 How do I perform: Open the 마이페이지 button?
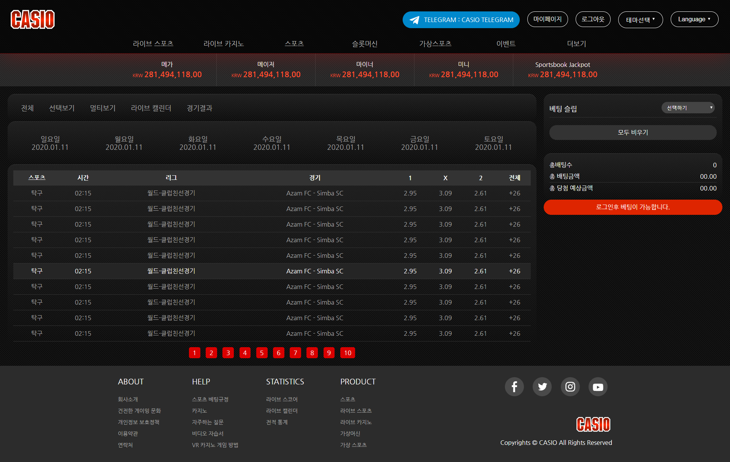click(x=547, y=19)
